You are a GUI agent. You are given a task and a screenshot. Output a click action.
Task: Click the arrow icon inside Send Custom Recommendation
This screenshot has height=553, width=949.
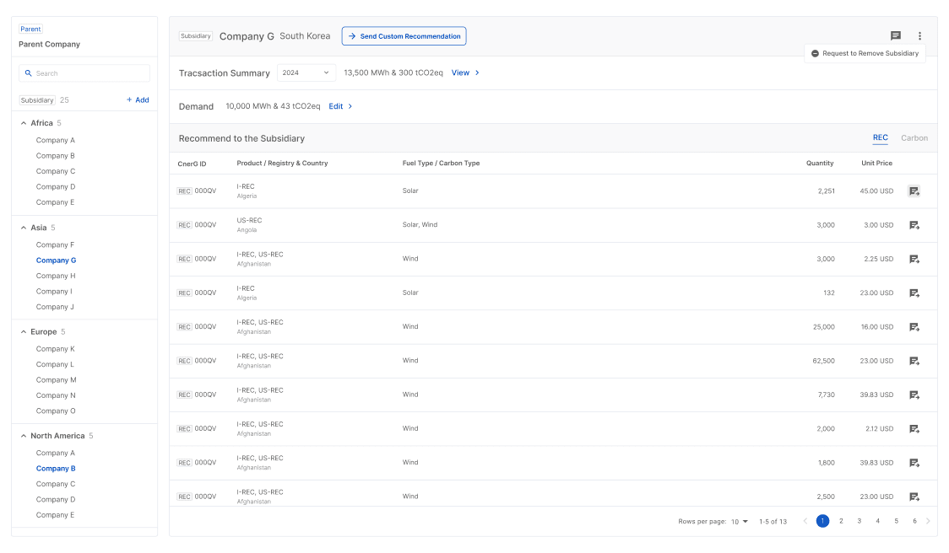tap(351, 36)
